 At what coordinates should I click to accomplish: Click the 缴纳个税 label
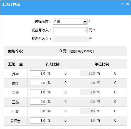15,51
